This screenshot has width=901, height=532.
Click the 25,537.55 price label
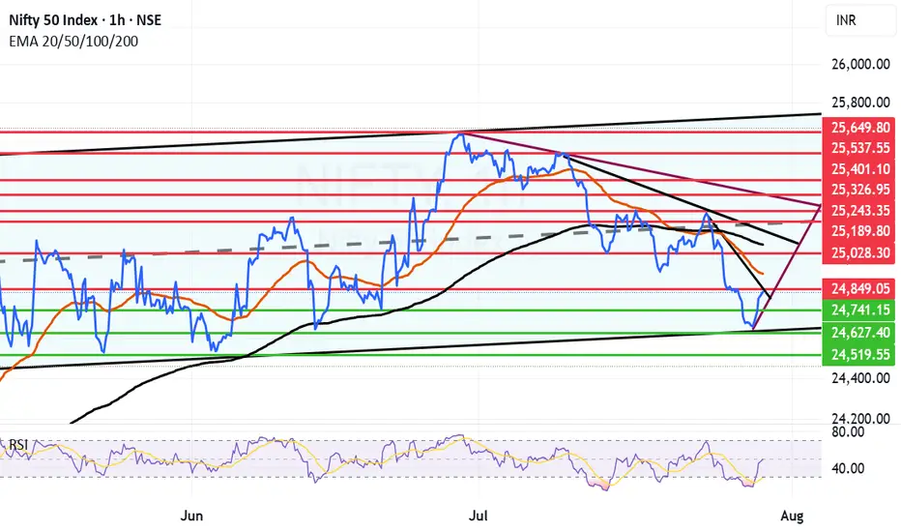pyautogui.click(x=860, y=148)
